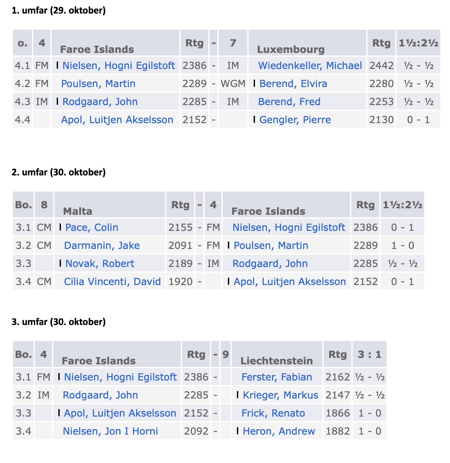
Task: Select Gengler, Pierre link
Action: coord(295,120)
